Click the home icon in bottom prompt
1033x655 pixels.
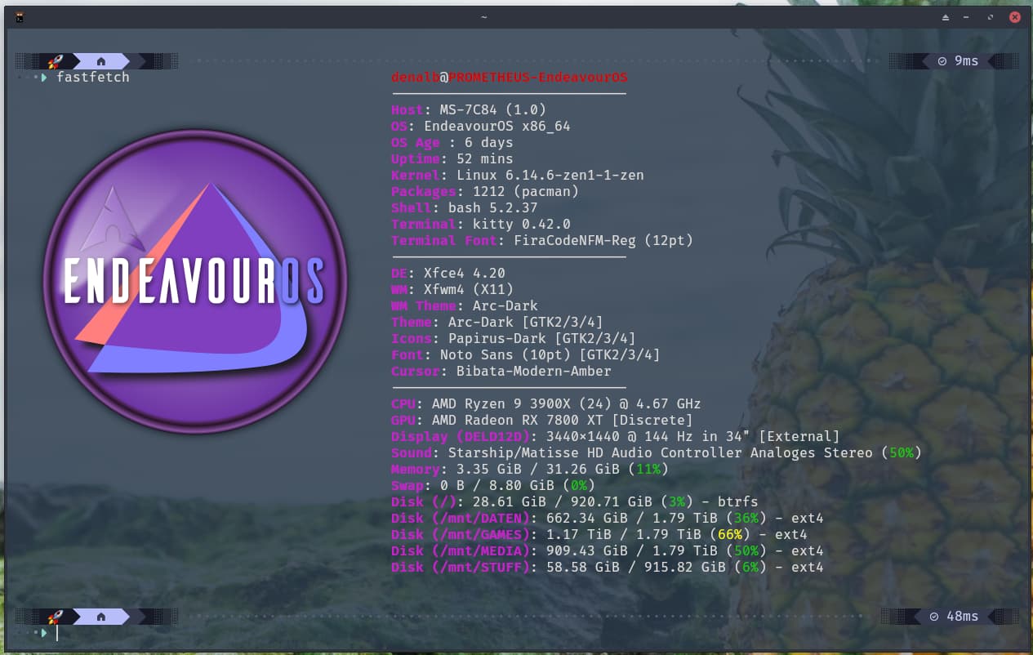point(101,617)
